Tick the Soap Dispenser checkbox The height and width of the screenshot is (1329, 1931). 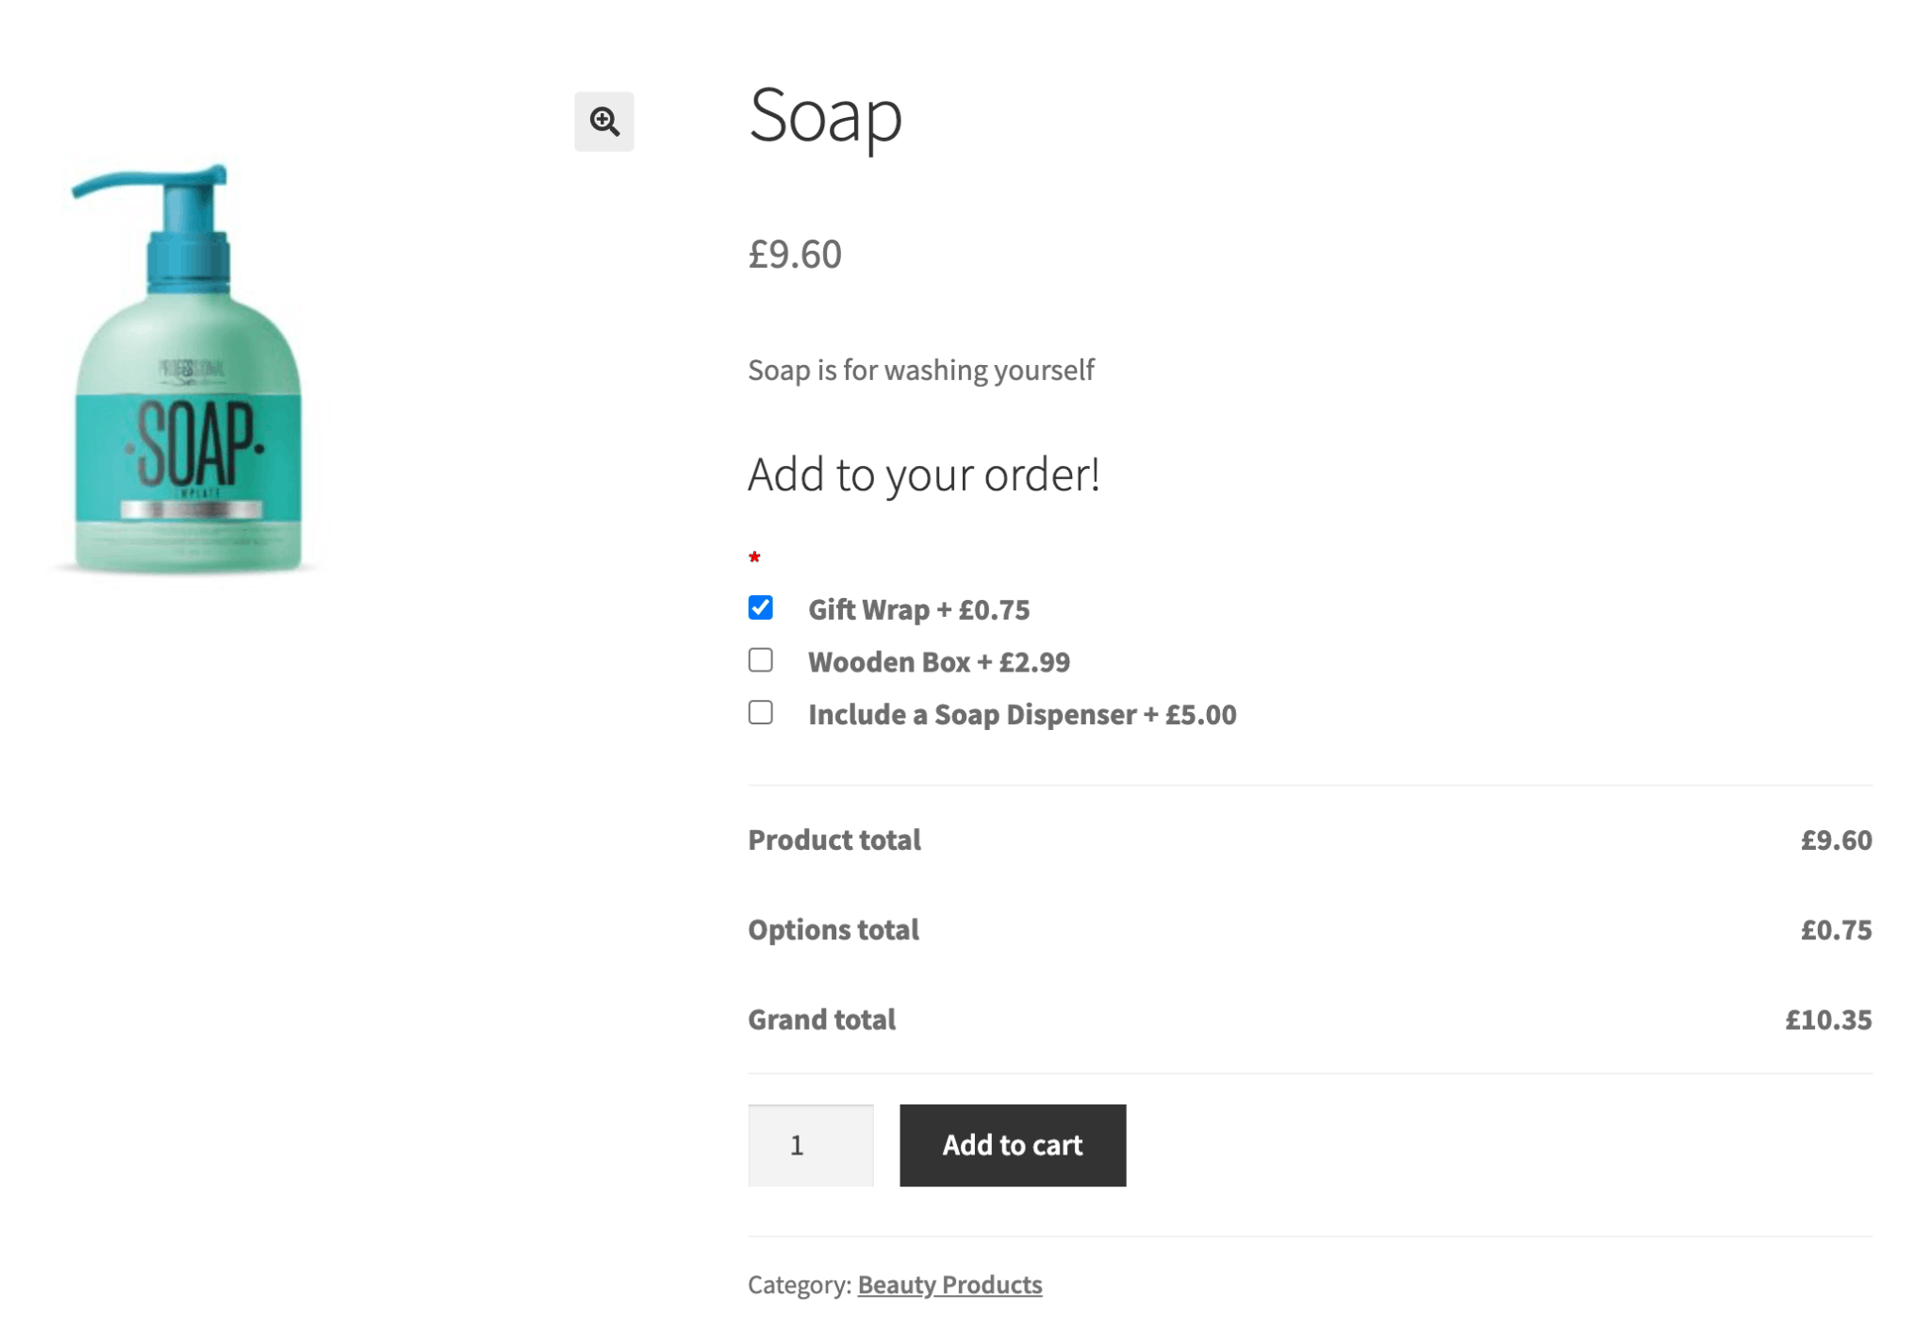coord(760,714)
